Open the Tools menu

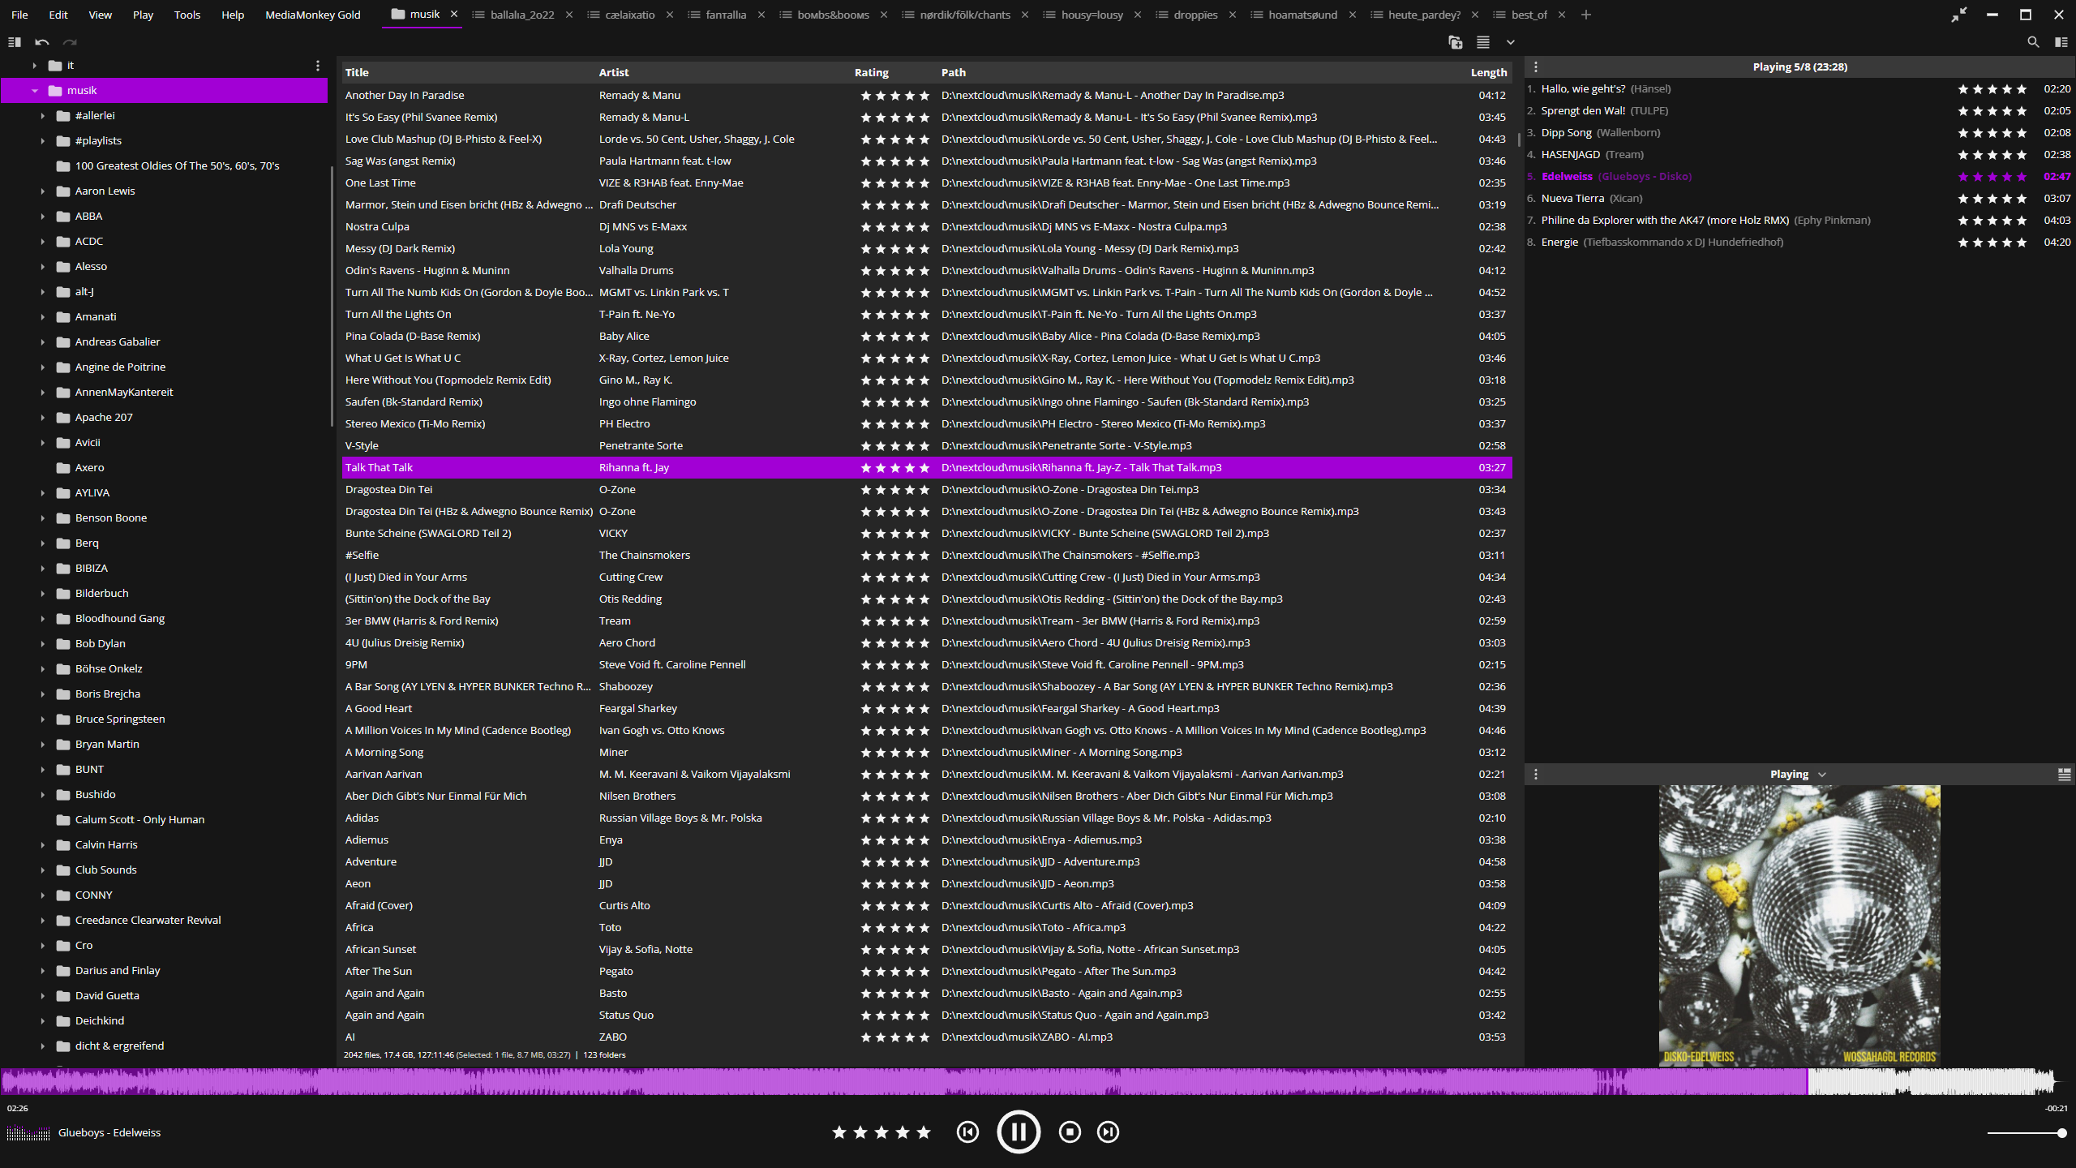tap(187, 15)
